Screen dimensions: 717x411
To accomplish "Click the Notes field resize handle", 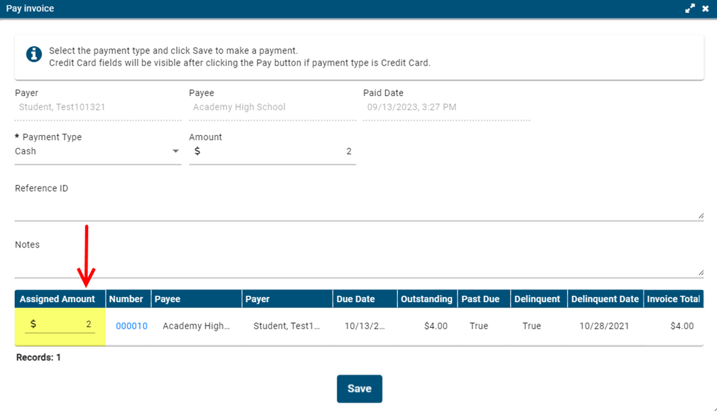I will 701,272.
